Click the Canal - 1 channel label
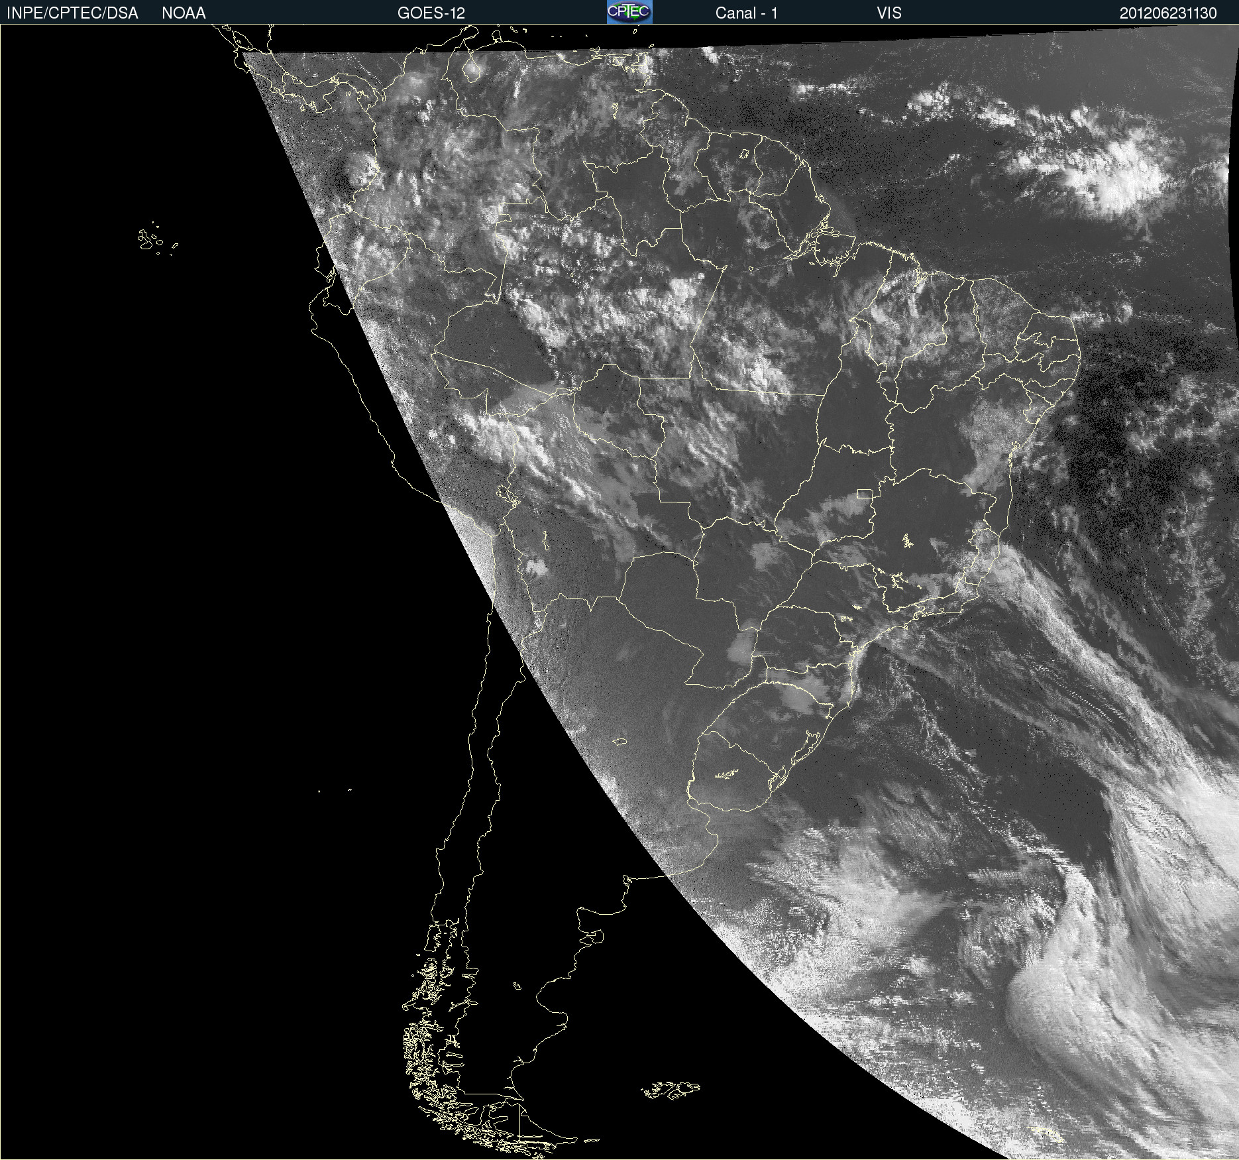The image size is (1239, 1160). click(746, 13)
